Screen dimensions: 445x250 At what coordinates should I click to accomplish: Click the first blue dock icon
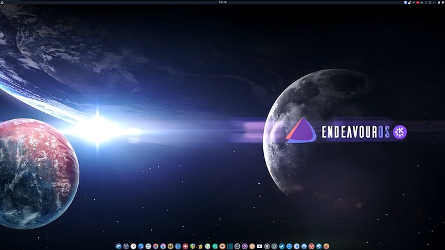click(x=119, y=246)
